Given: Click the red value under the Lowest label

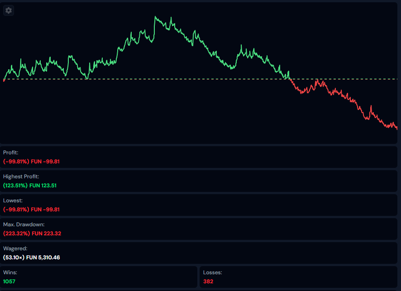Looking at the screenshot, I should click(x=31, y=209).
